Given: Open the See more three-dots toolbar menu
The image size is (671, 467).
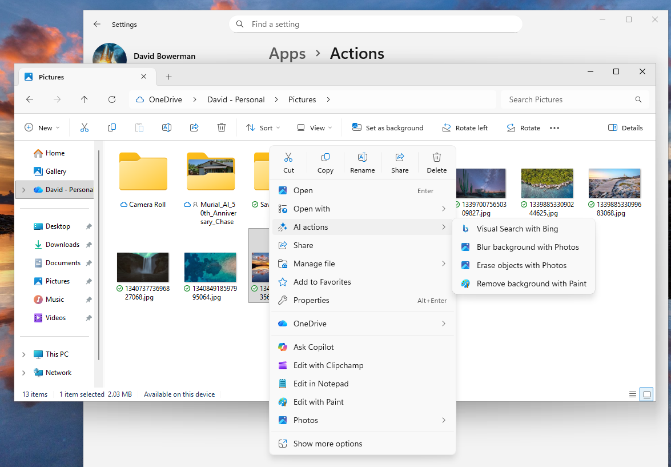Looking at the screenshot, I should tap(554, 128).
